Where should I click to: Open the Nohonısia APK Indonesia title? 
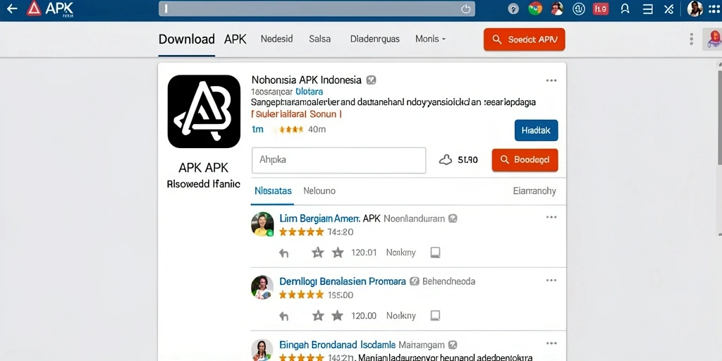point(306,80)
